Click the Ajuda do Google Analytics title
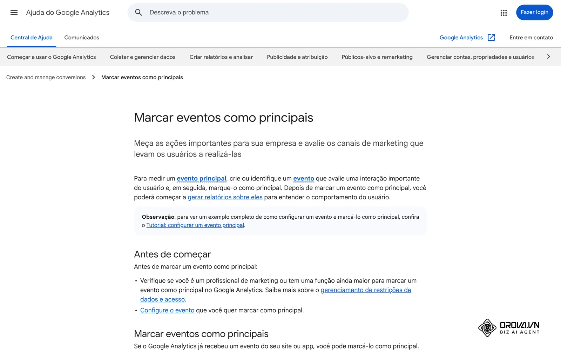The width and height of the screenshot is (561, 351). click(x=68, y=13)
